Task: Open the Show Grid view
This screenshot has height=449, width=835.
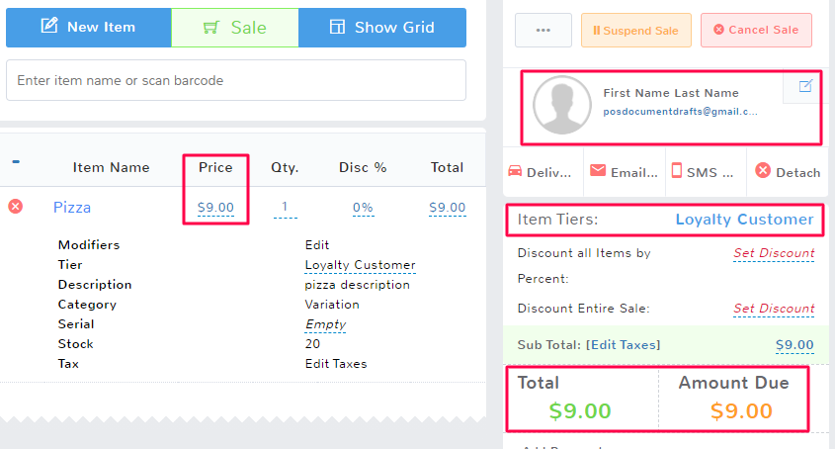Action: (381, 28)
